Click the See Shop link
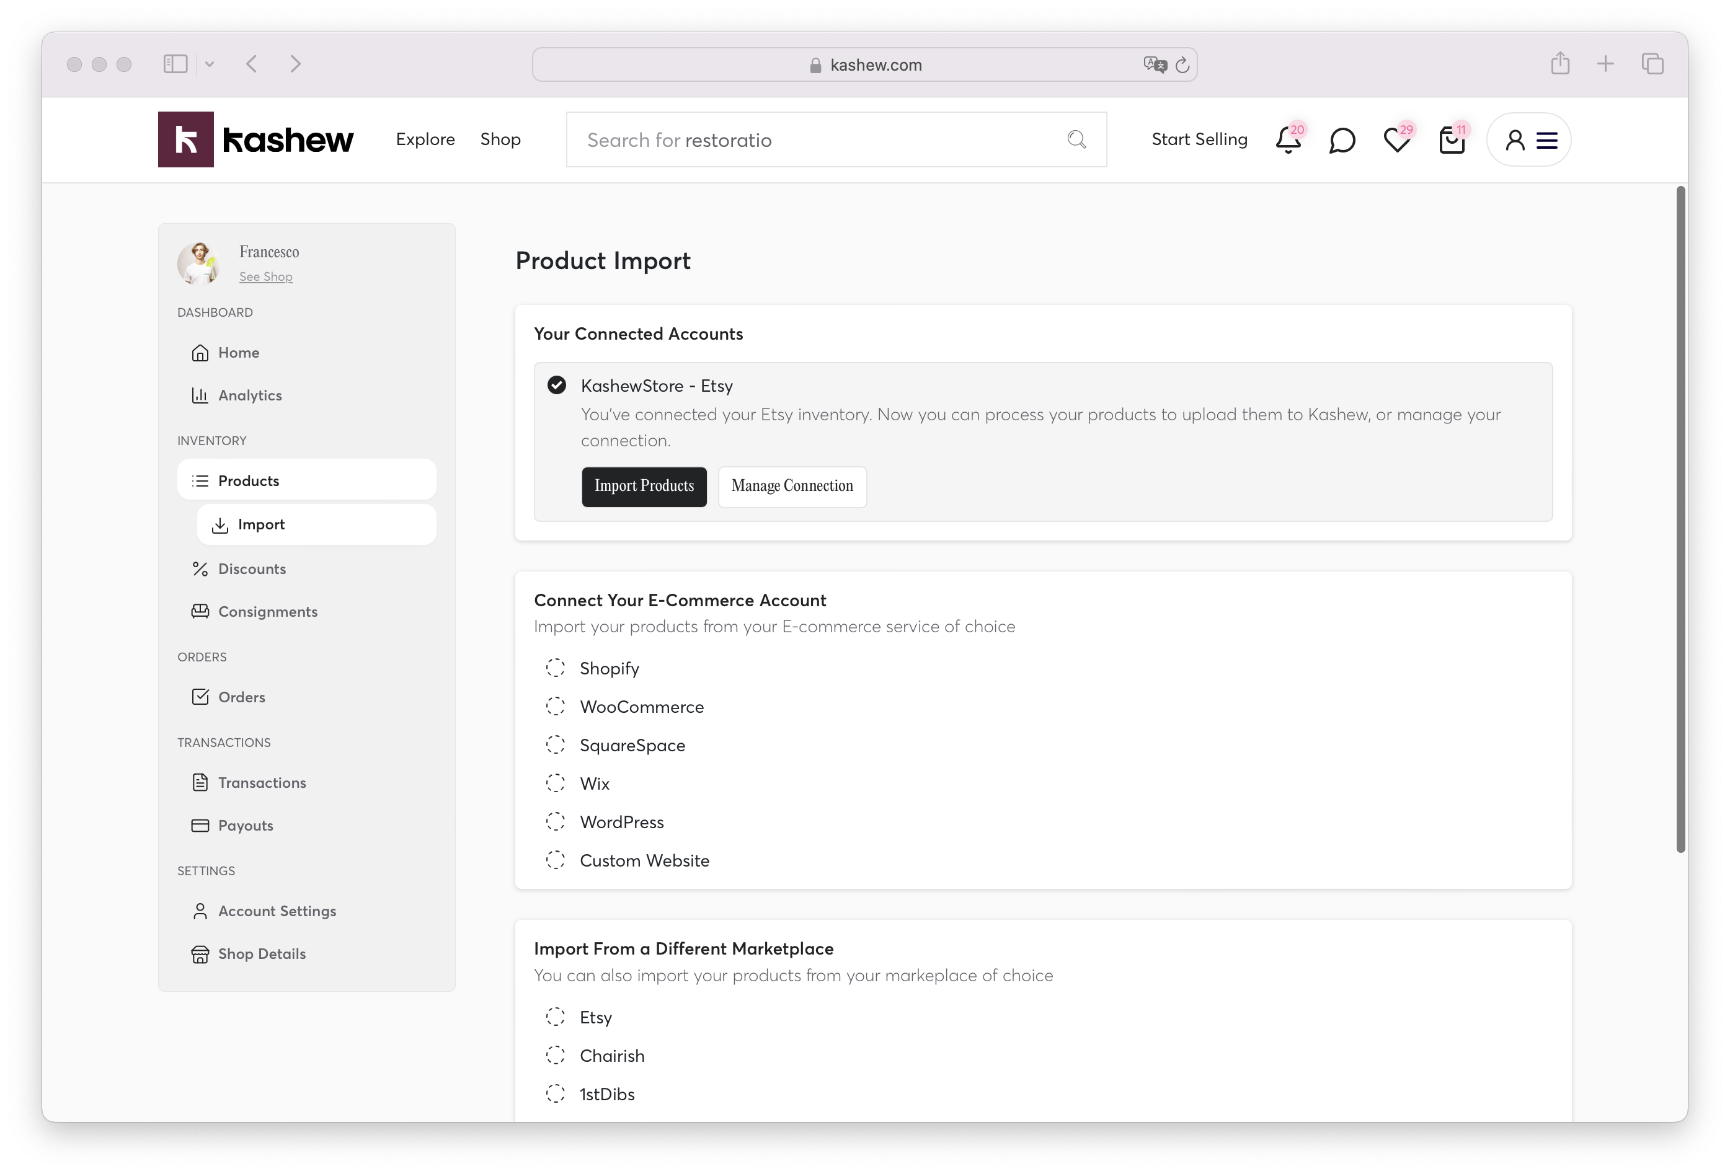 [266, 276]
